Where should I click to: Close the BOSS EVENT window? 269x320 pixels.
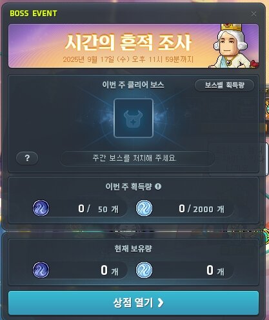pyautogui.click(x=254, y=14)
